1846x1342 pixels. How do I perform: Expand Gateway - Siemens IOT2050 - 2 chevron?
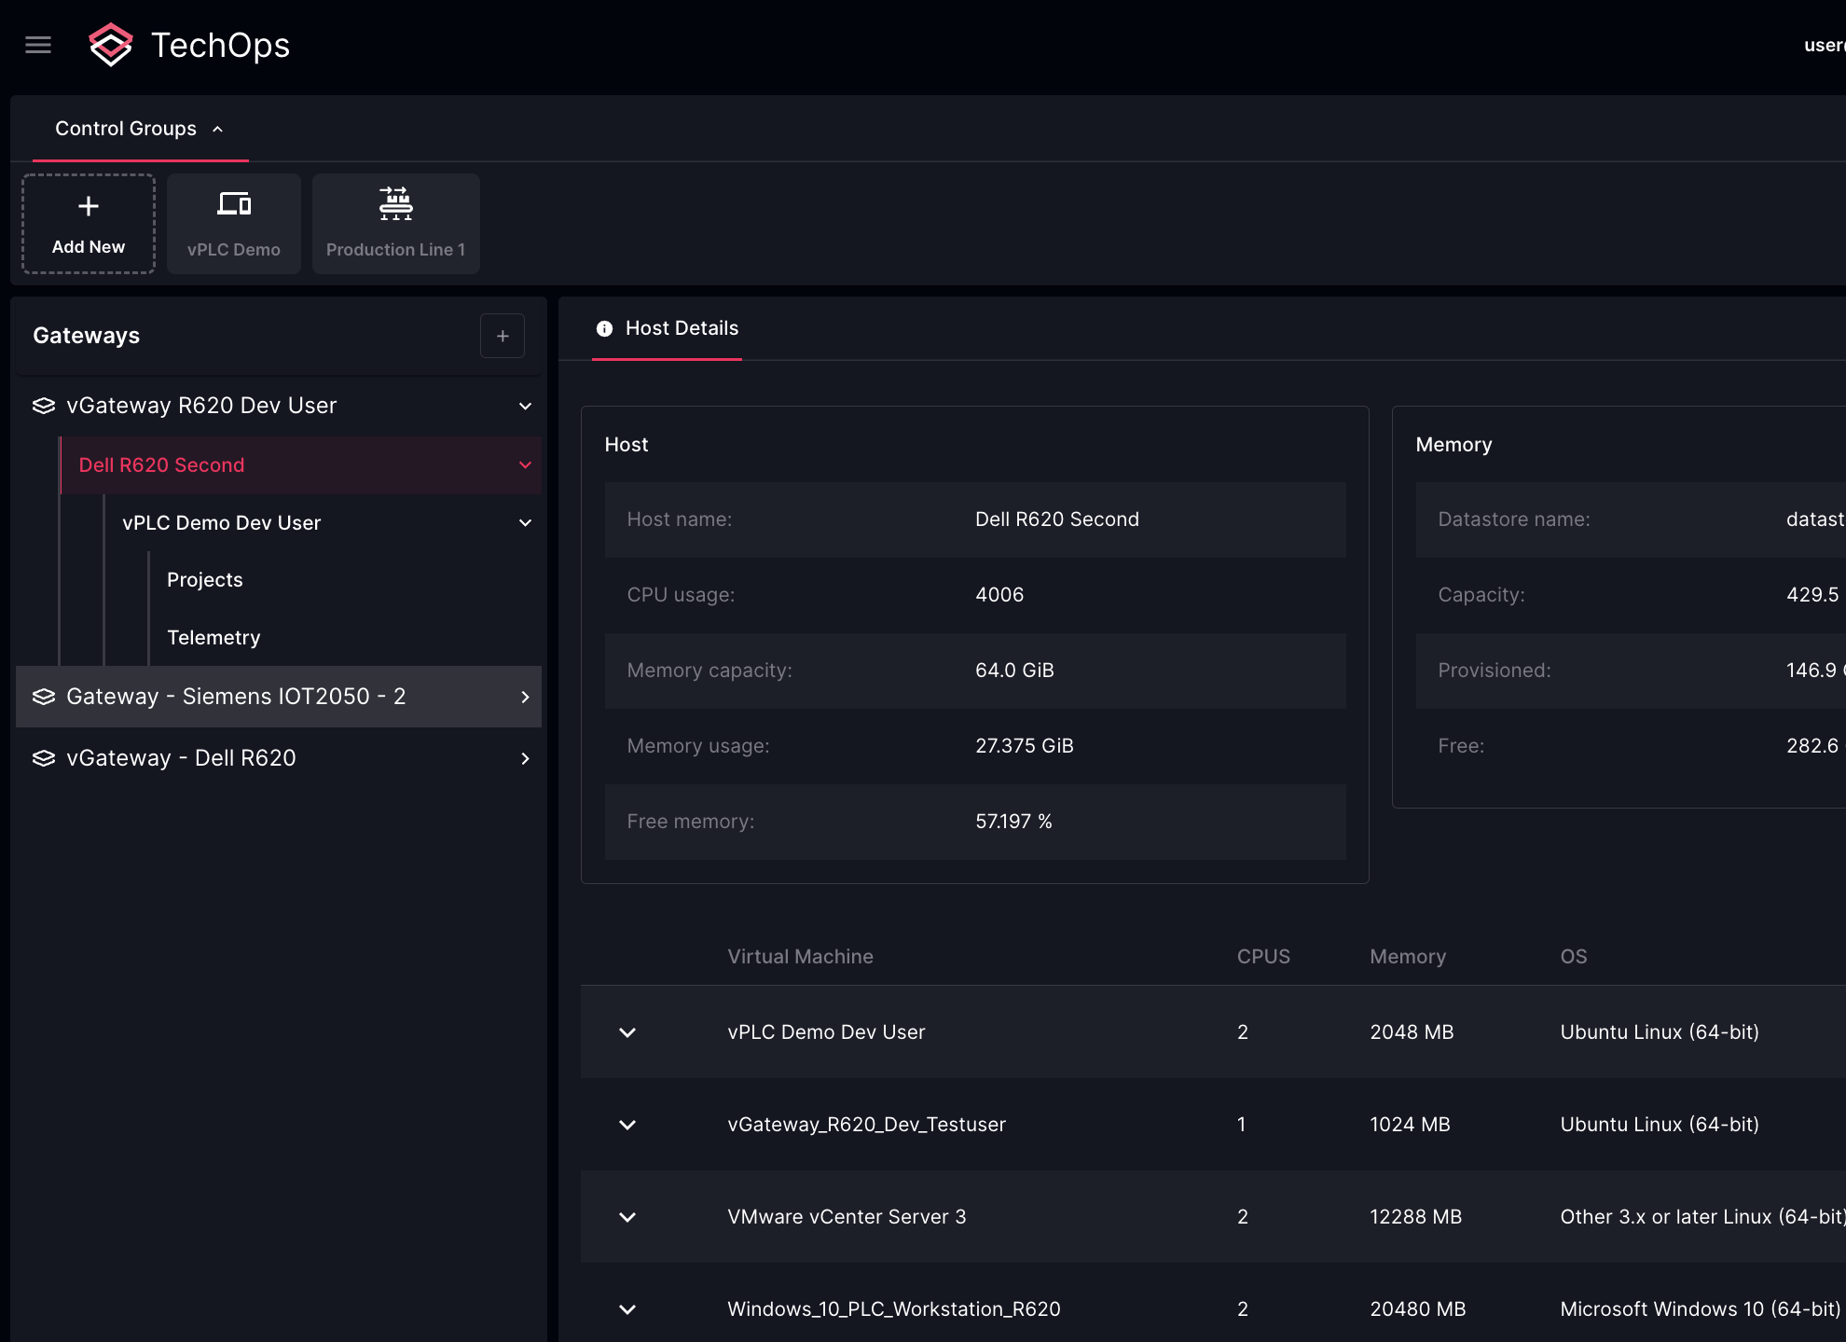pyautogui.click(x=525, y=697)
